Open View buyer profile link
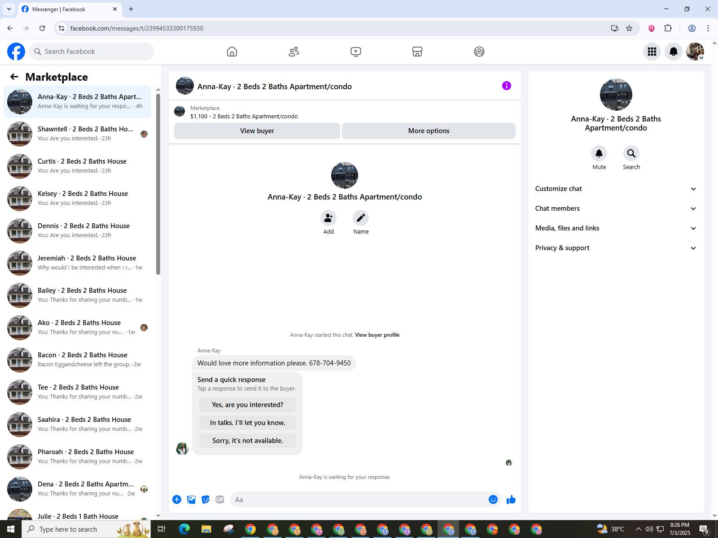Image resolution: width=718 pixels, height=538 pixels. click(x=377, y=335)
